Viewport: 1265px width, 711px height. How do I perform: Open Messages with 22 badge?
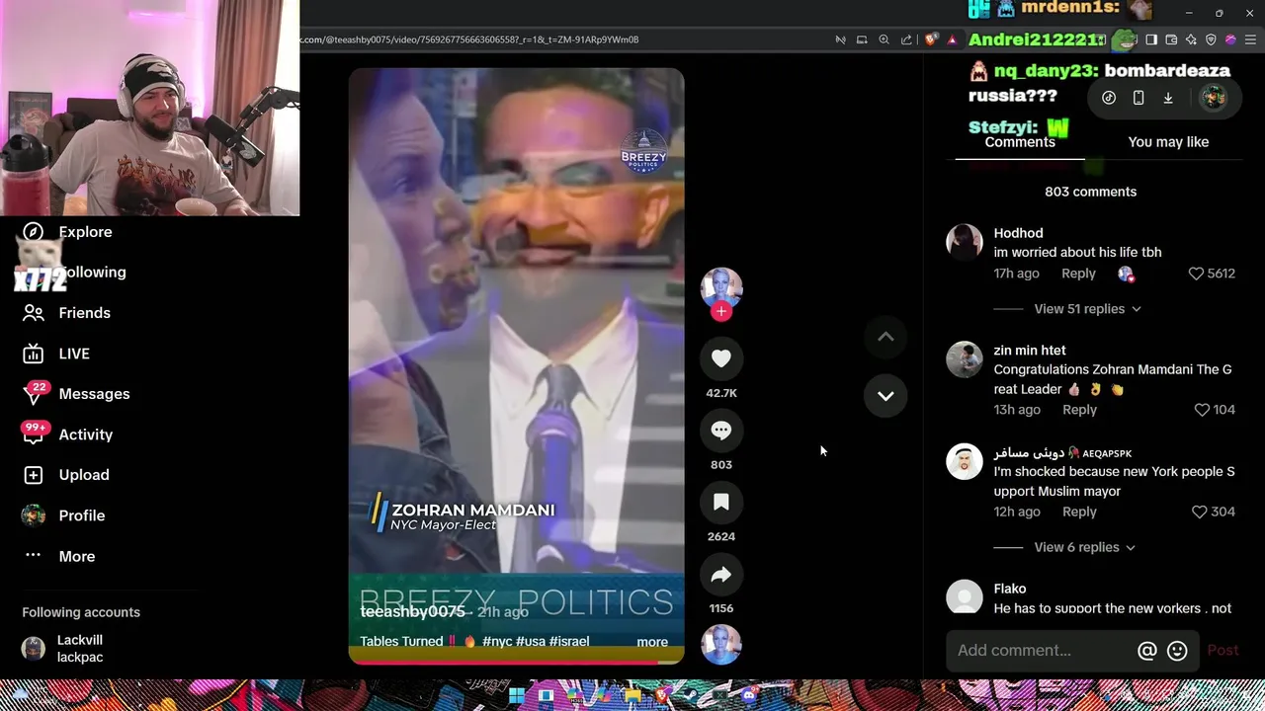point(76,393)
